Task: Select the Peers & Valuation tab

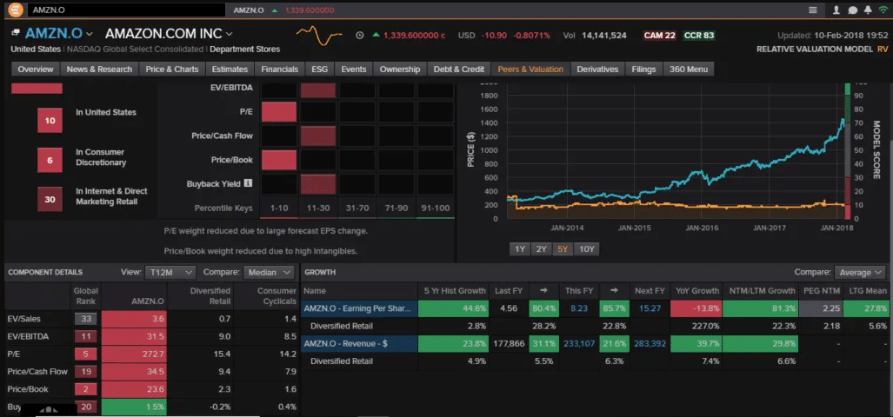Action: pyautogui.click(x=530, y=69)
